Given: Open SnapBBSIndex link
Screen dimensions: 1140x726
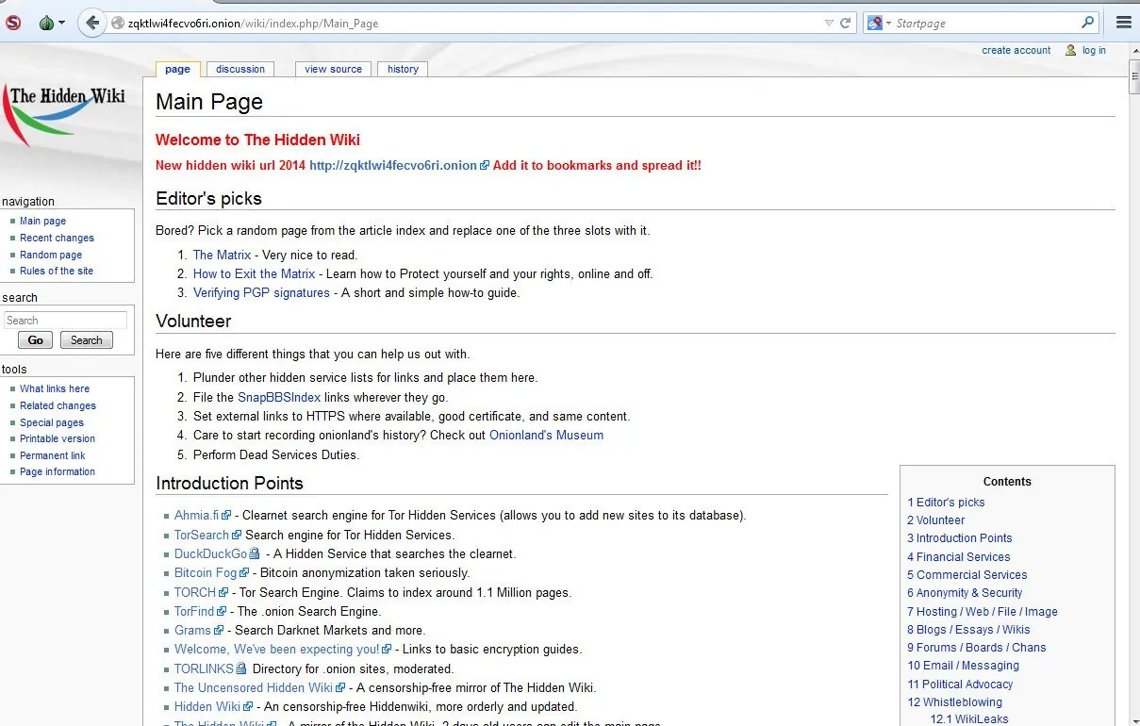Looking at the screenshot, I should (x=279, y=397).
